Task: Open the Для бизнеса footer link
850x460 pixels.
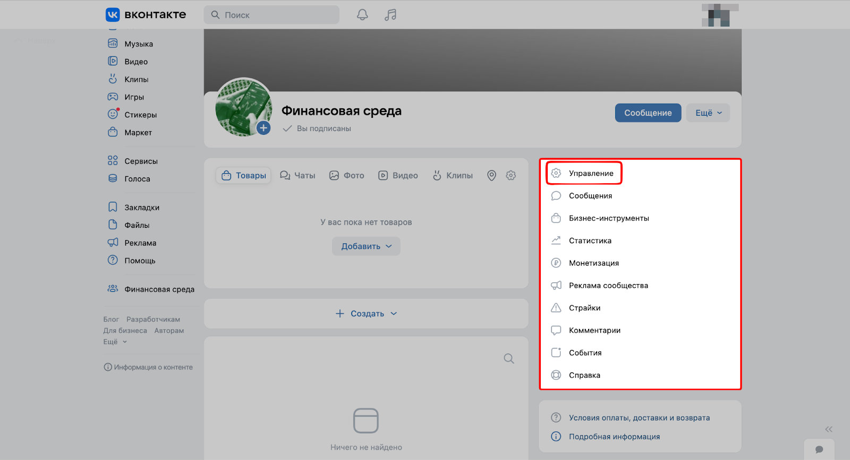Action: [125, 330]
